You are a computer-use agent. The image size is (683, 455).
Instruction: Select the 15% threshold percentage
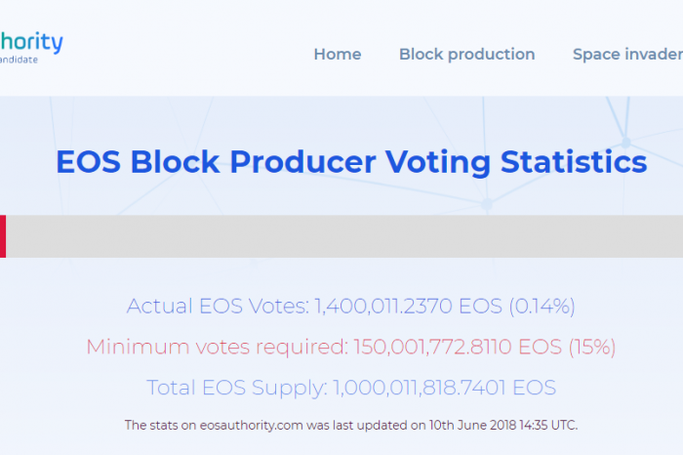(592, 347)
